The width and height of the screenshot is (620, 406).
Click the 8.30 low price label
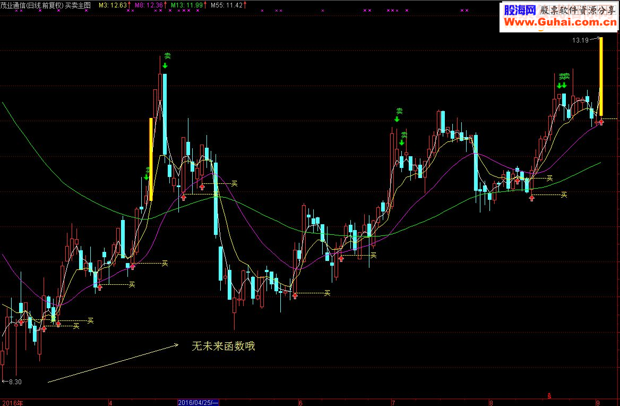[x=15, y=382]
